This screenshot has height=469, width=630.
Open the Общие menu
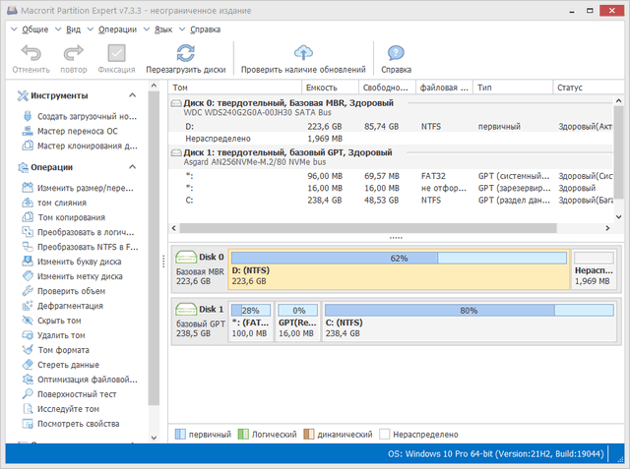tap(33, 29)
